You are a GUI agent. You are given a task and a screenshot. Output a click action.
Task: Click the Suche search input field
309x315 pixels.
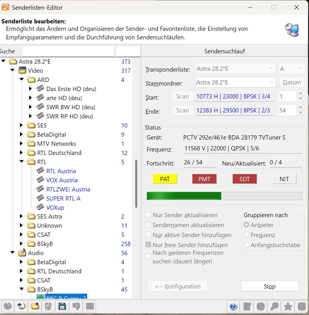coord(68,51)
